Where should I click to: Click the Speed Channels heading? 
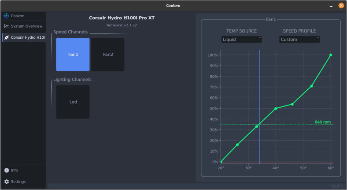coord(70,32)
